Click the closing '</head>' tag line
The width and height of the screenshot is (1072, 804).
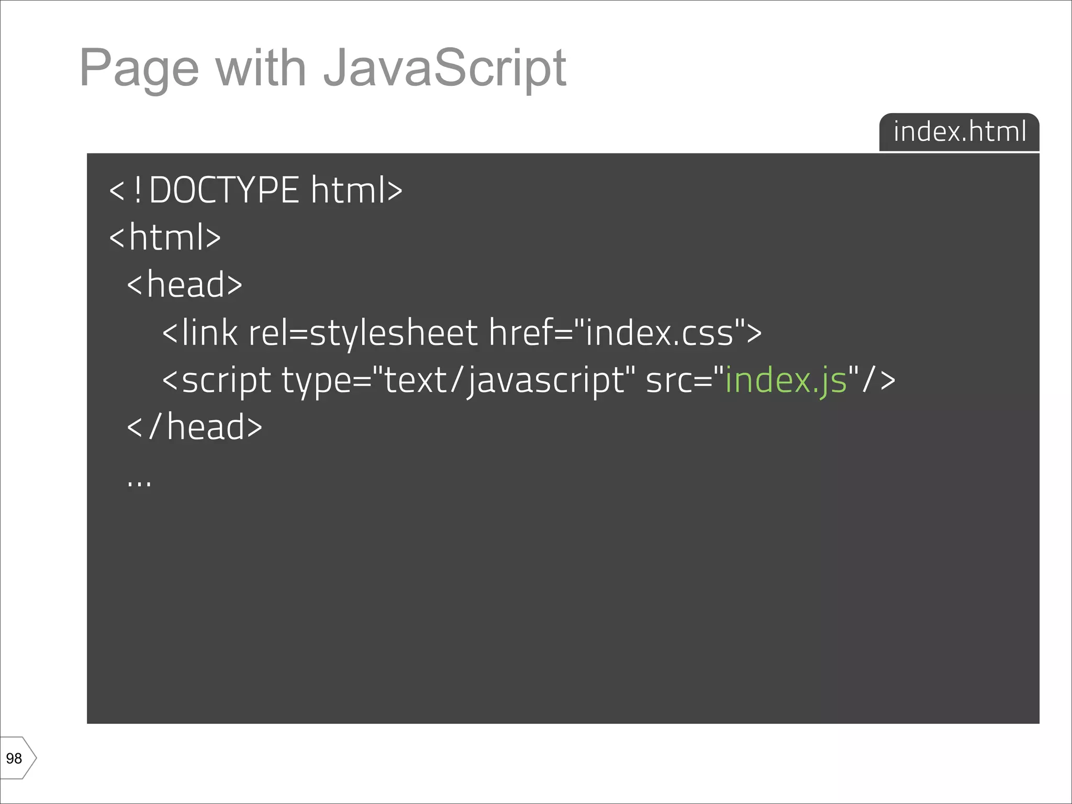click(195, 427)
